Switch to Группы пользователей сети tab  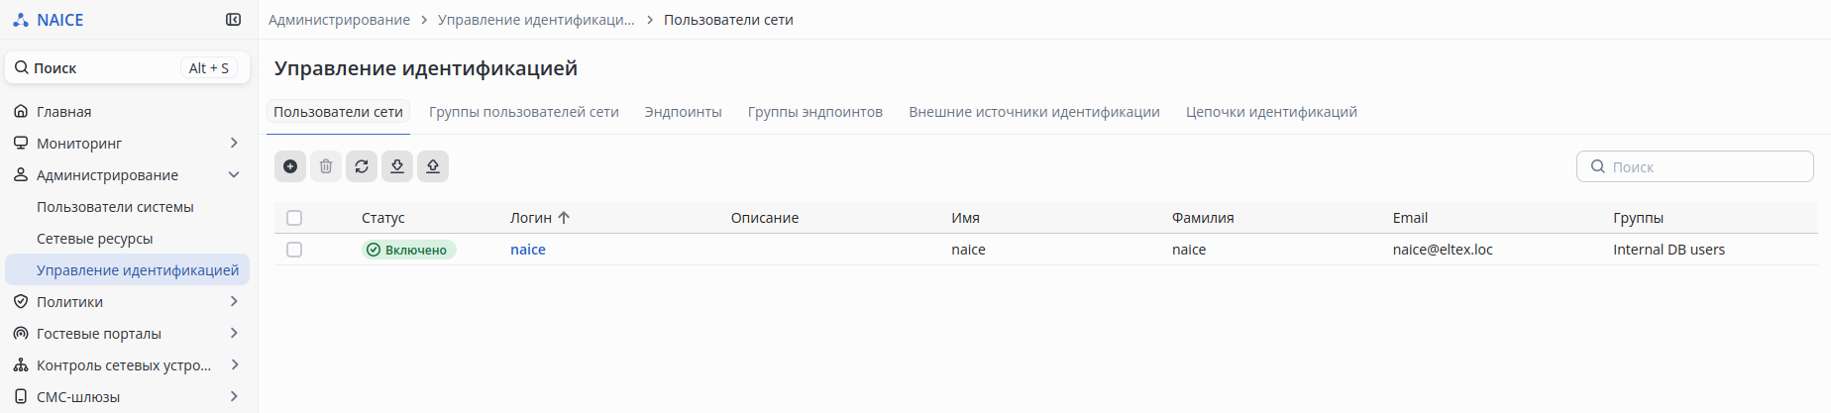pyautogui.click(x=523, y=112)
